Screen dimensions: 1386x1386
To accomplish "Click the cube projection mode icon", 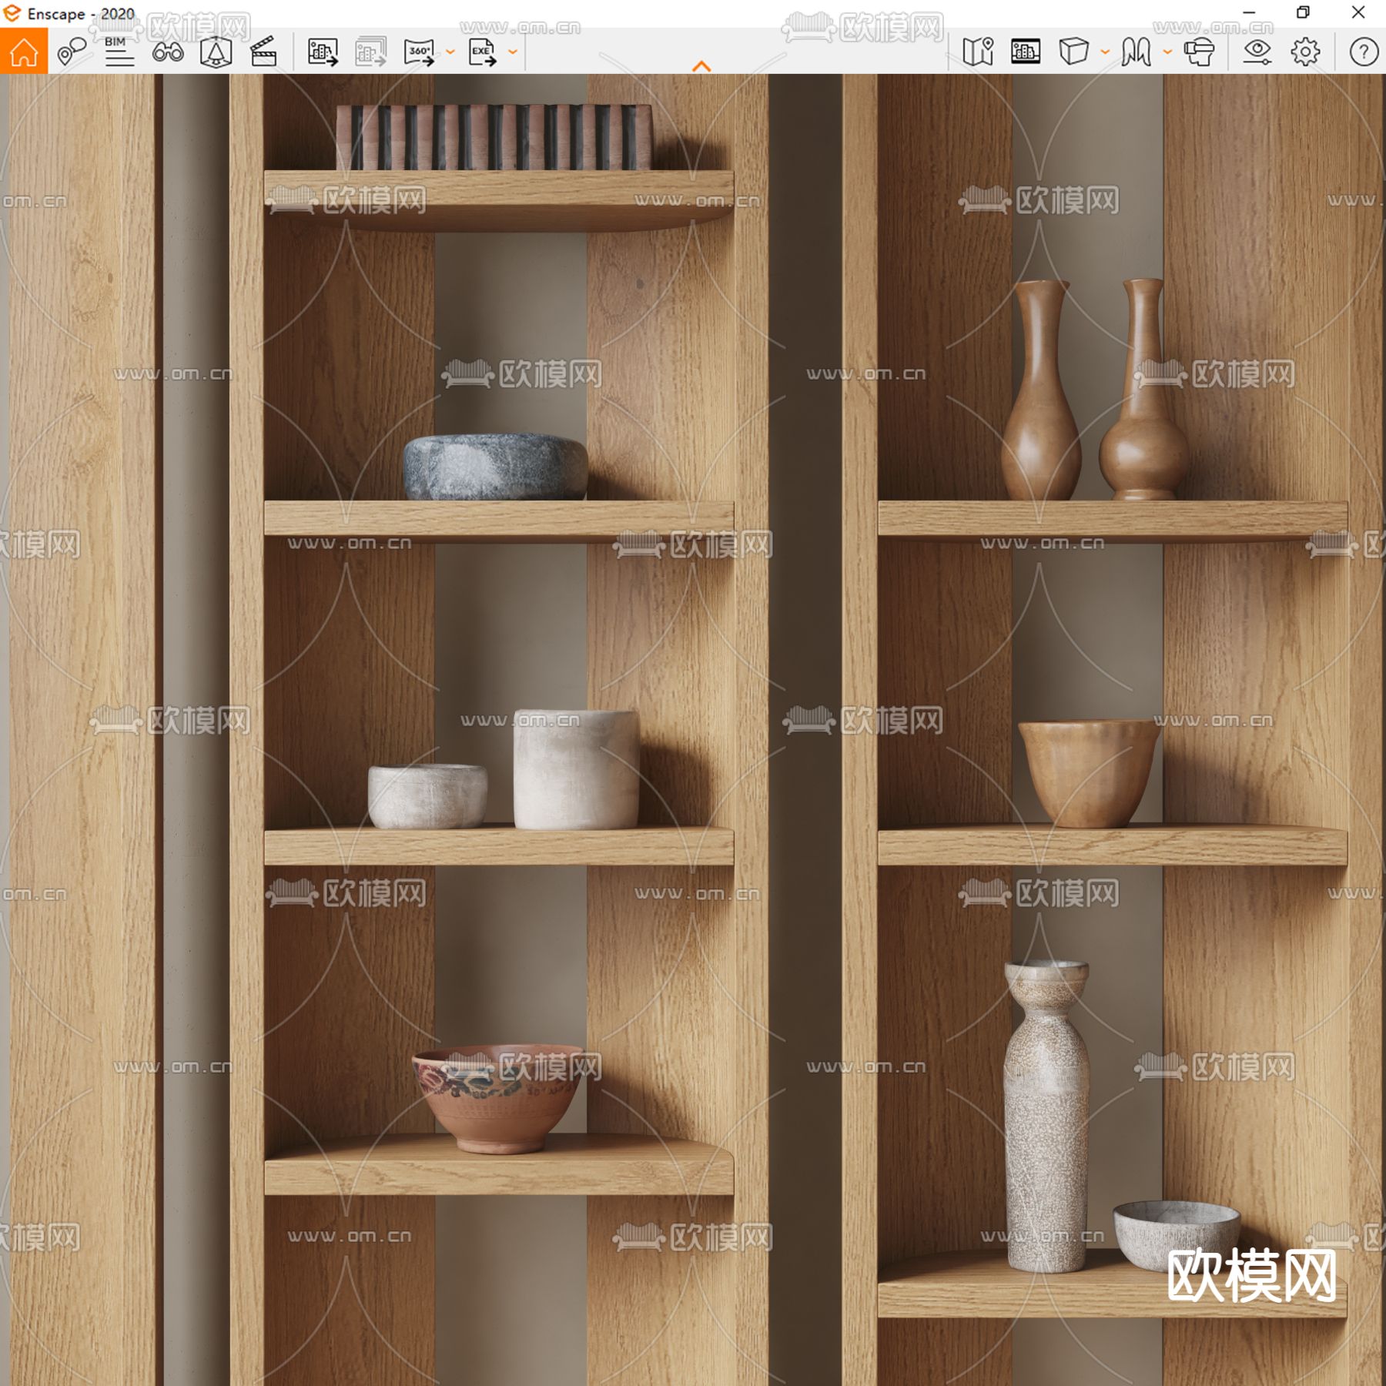I will click(1073, 52).
